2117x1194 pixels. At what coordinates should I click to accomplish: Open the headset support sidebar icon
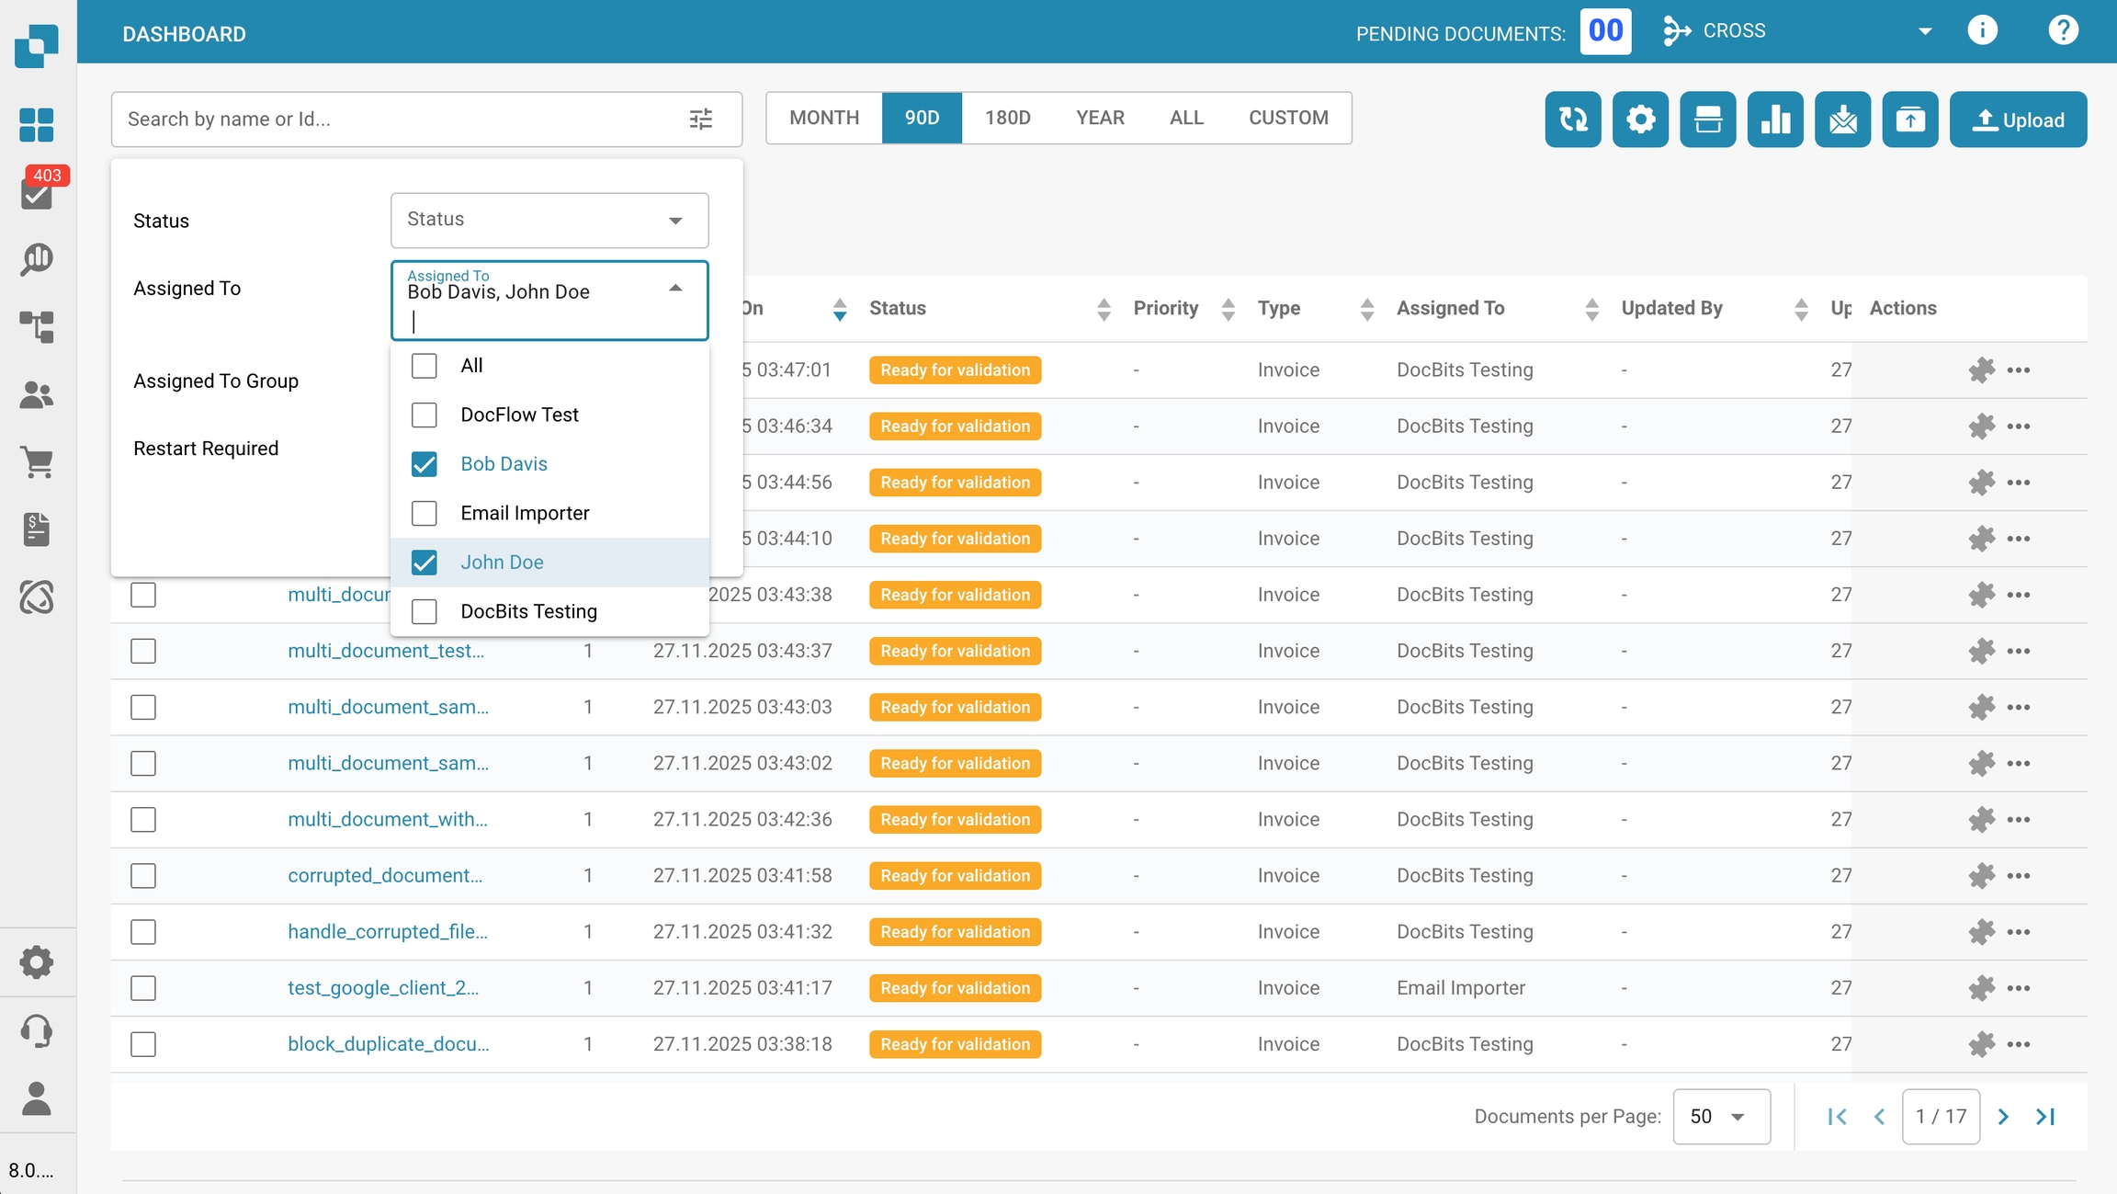pyautogui.click(x=37, y=1030)
